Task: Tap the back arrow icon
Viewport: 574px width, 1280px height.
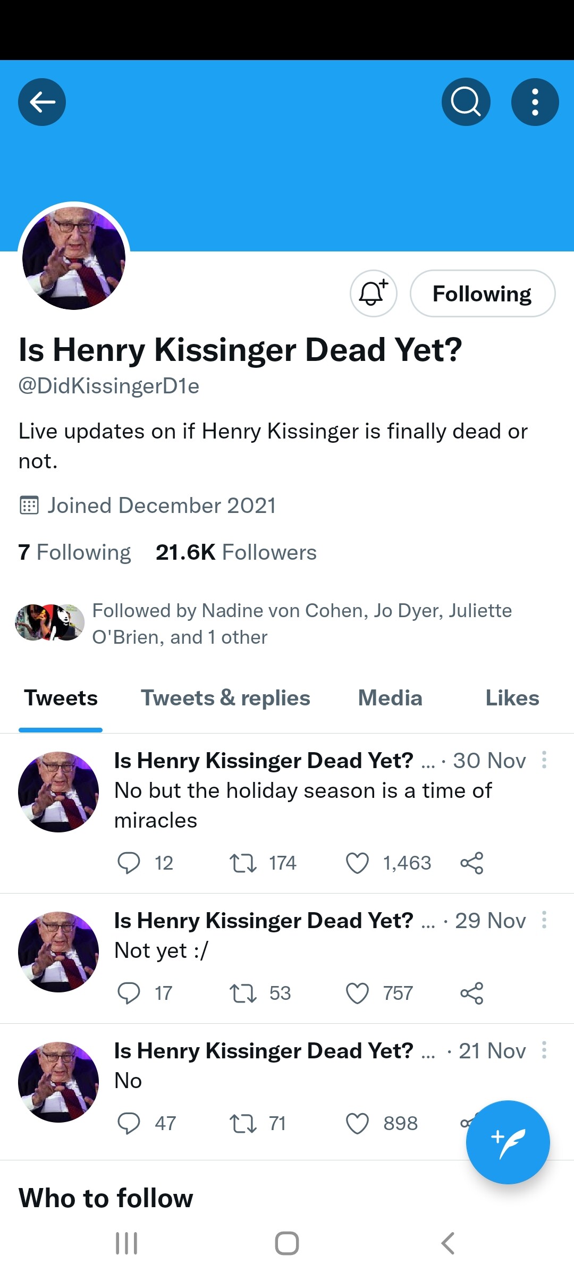Action: 42,102
